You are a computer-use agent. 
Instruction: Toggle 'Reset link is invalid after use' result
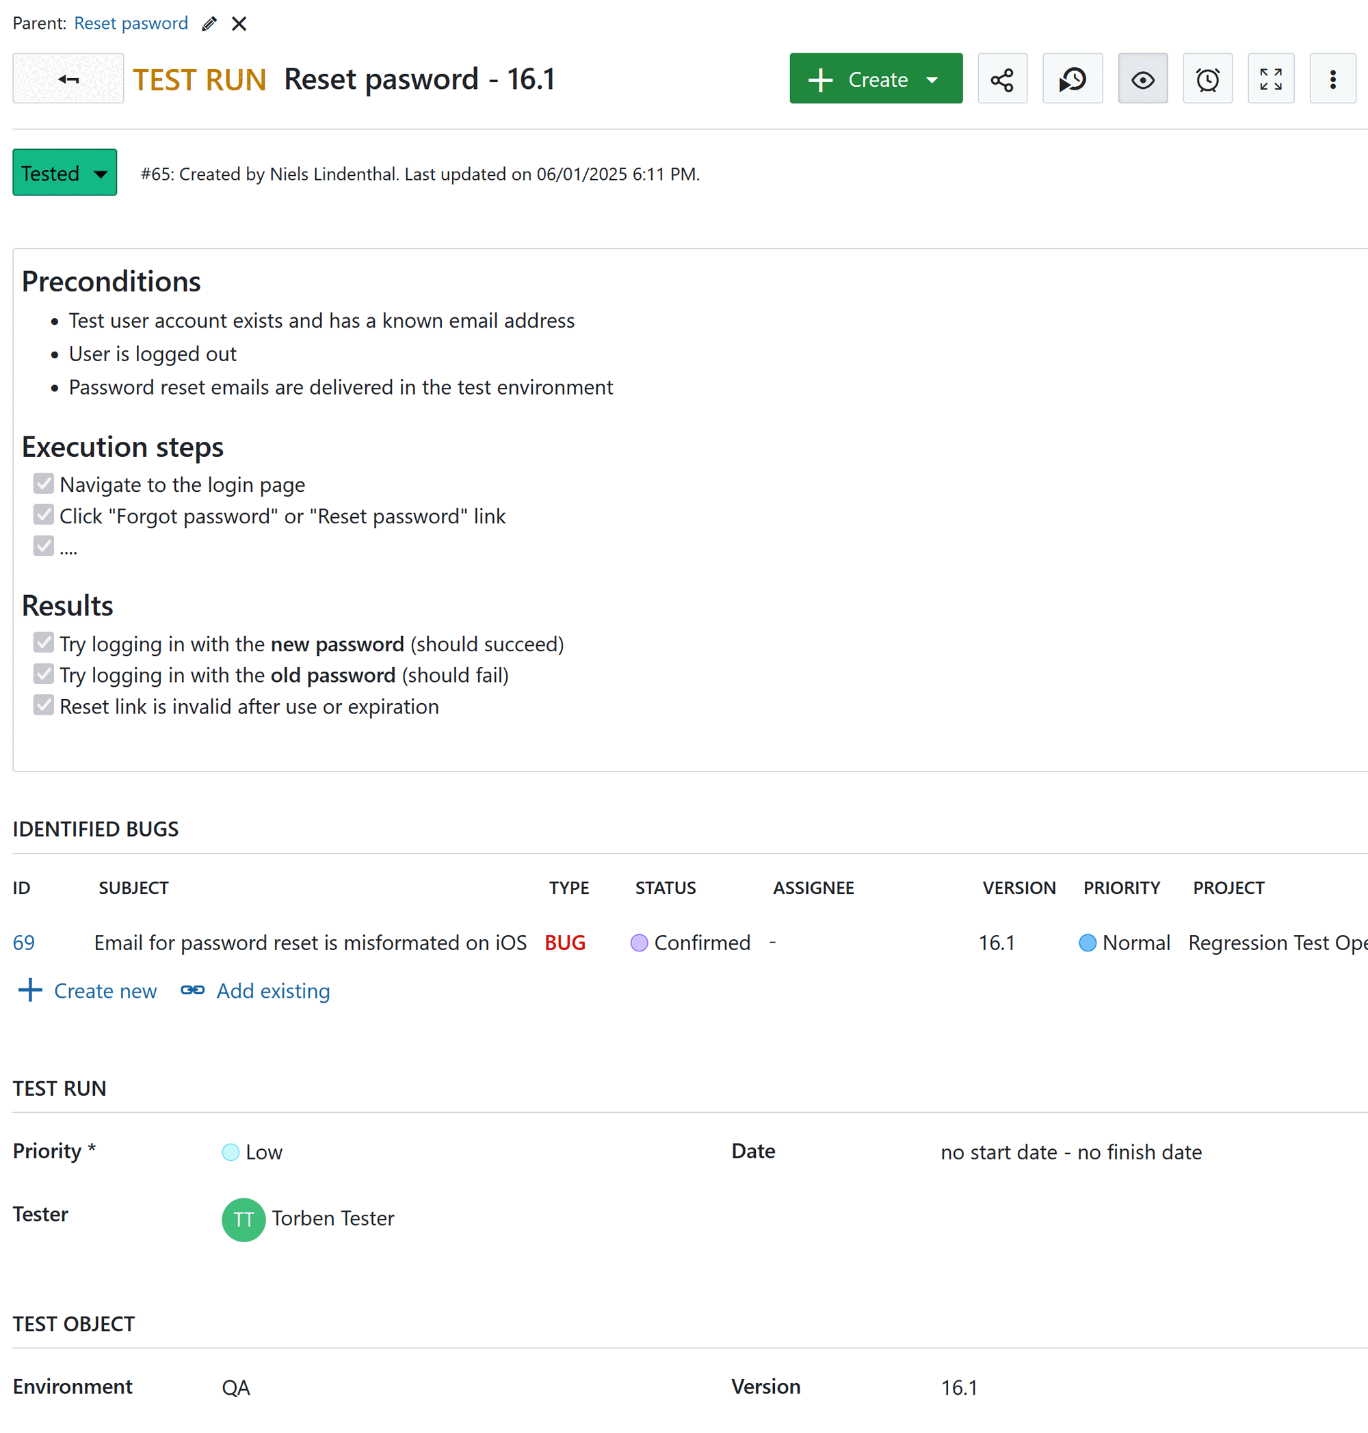[x=43, y=705]
